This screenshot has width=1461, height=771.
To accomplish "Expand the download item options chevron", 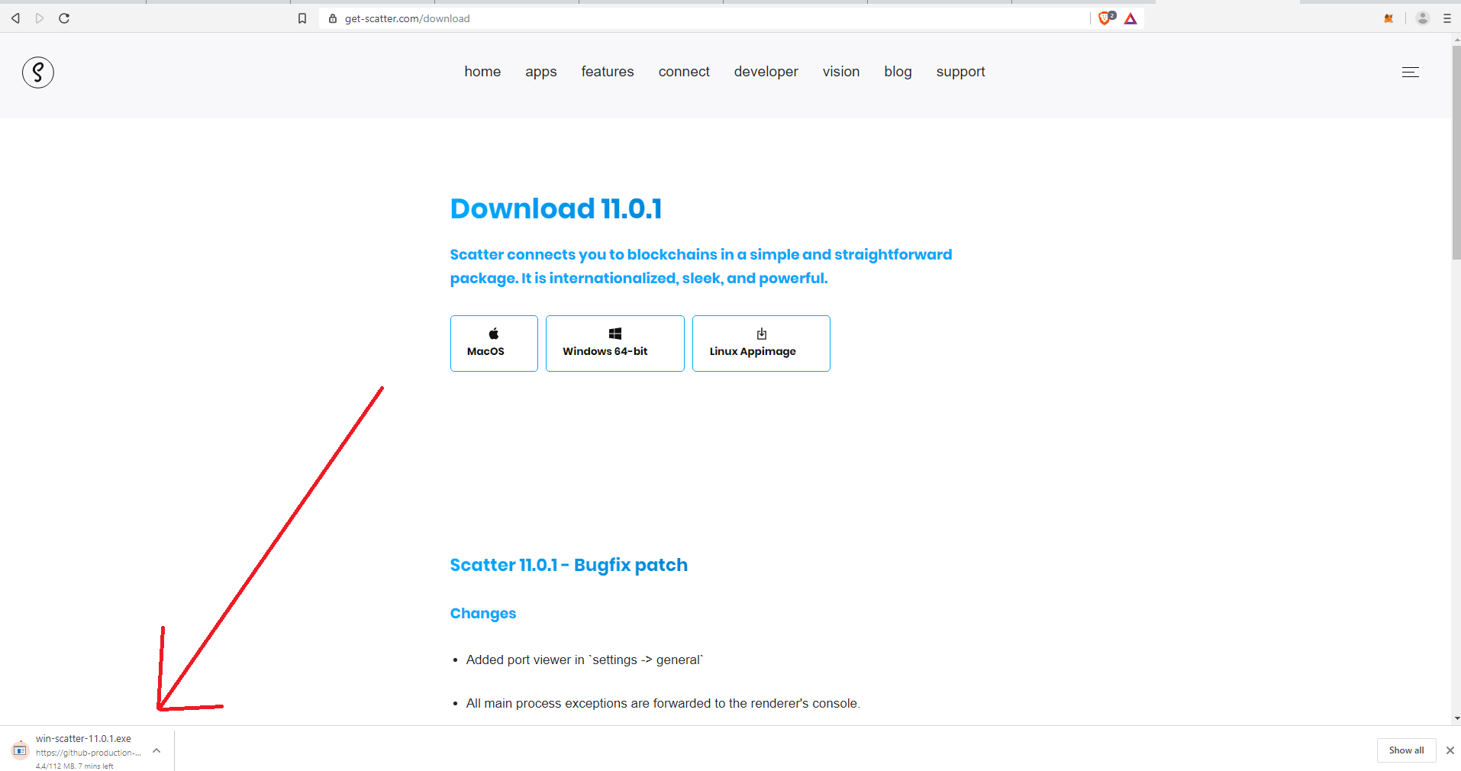I will pyautogui.click(x=156, y=751).
